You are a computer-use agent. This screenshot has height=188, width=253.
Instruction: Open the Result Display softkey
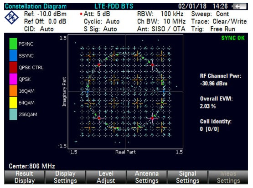tap(25, 177)
